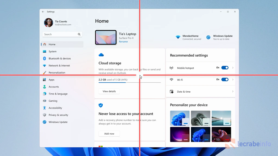Turn off the Mobile hotspot toggle
This screenshot has width=278, height=156.
click(225, 68)
